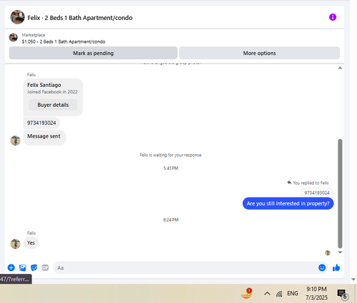
Task: Open more actions plus icon
Action: tap(11, 268)
